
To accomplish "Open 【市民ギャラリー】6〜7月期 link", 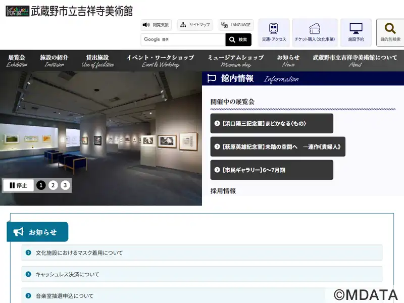I will click(272, 170).
